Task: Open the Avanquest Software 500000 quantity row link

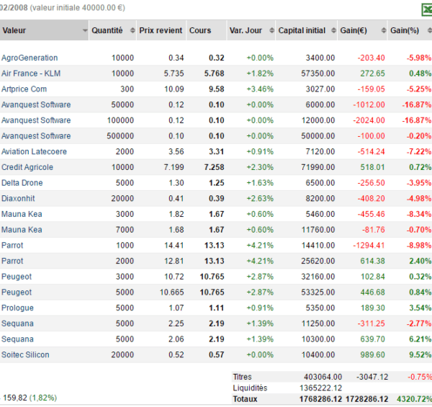Action: (36, 136)
